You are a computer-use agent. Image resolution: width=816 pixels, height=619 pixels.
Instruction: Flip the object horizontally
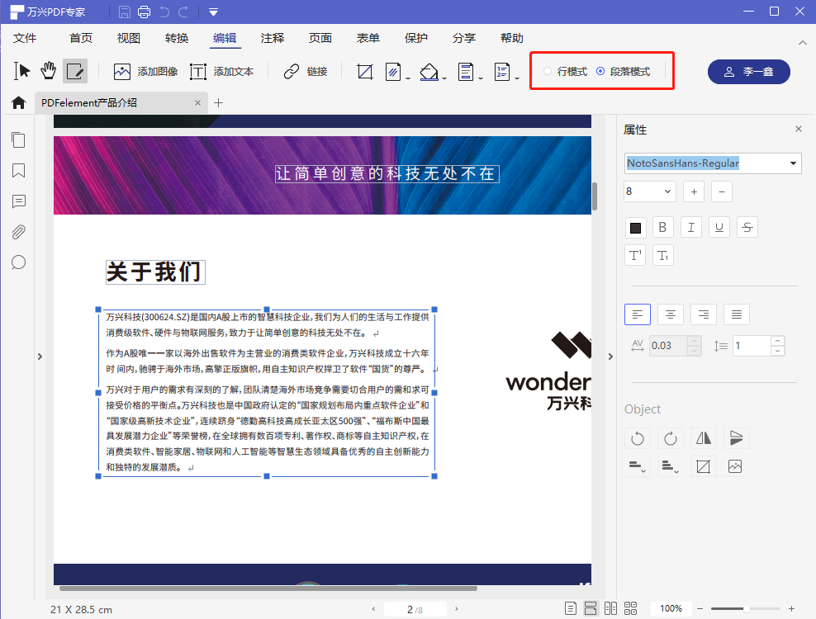(x=703, y=437)
